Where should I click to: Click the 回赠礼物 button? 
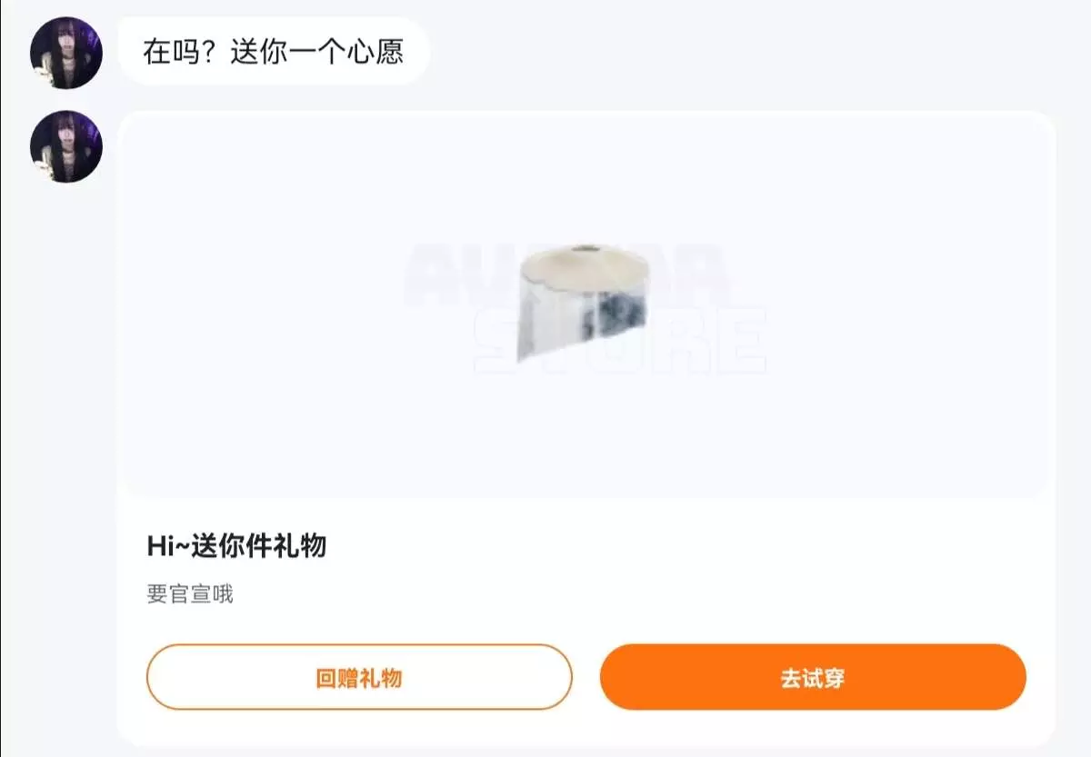tap(359, 677)
